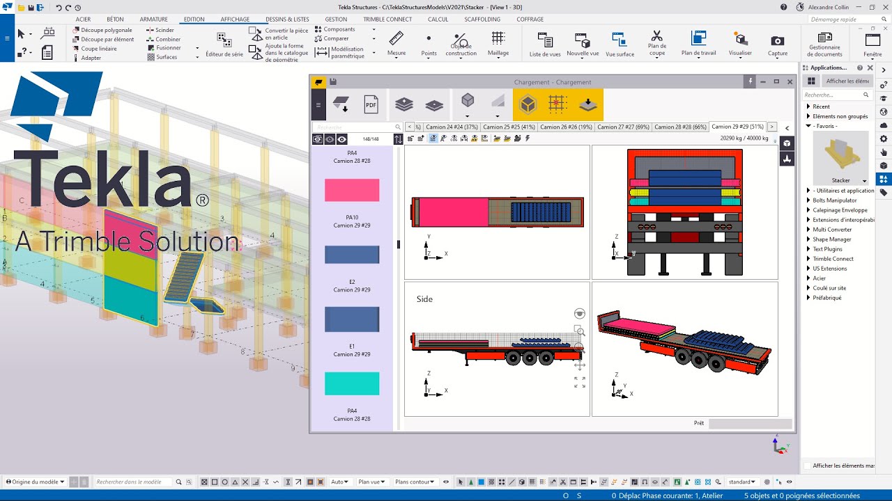This screenshot has width=892, height=501.
Task: Open the Maillage grid tool
Action: click(x=498, y=44)
